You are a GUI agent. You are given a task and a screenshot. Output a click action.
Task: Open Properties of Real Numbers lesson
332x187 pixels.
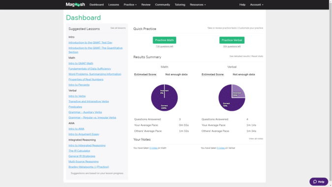tap(86, 79)
